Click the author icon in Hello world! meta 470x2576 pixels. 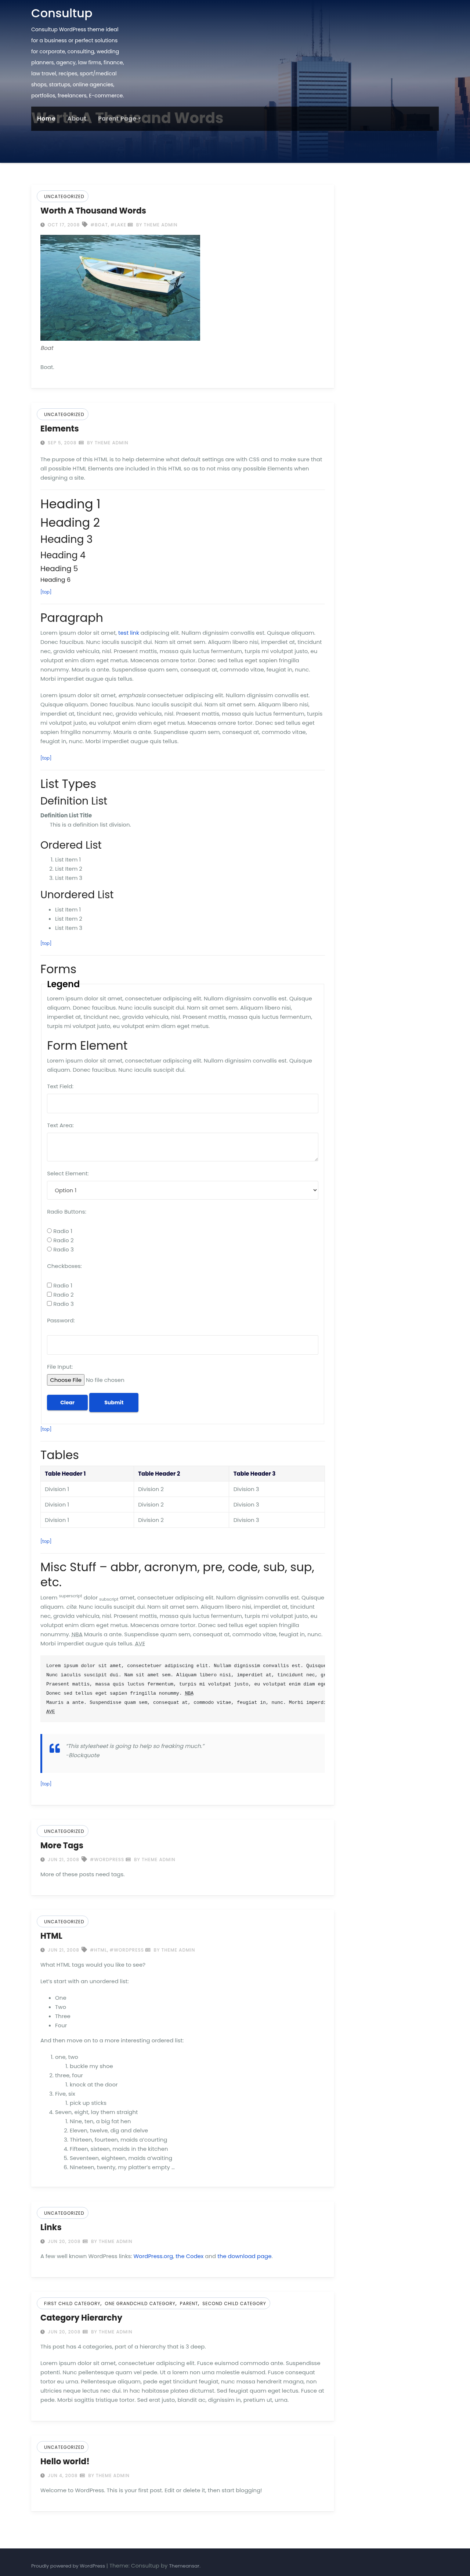(x=82, y=2476)
